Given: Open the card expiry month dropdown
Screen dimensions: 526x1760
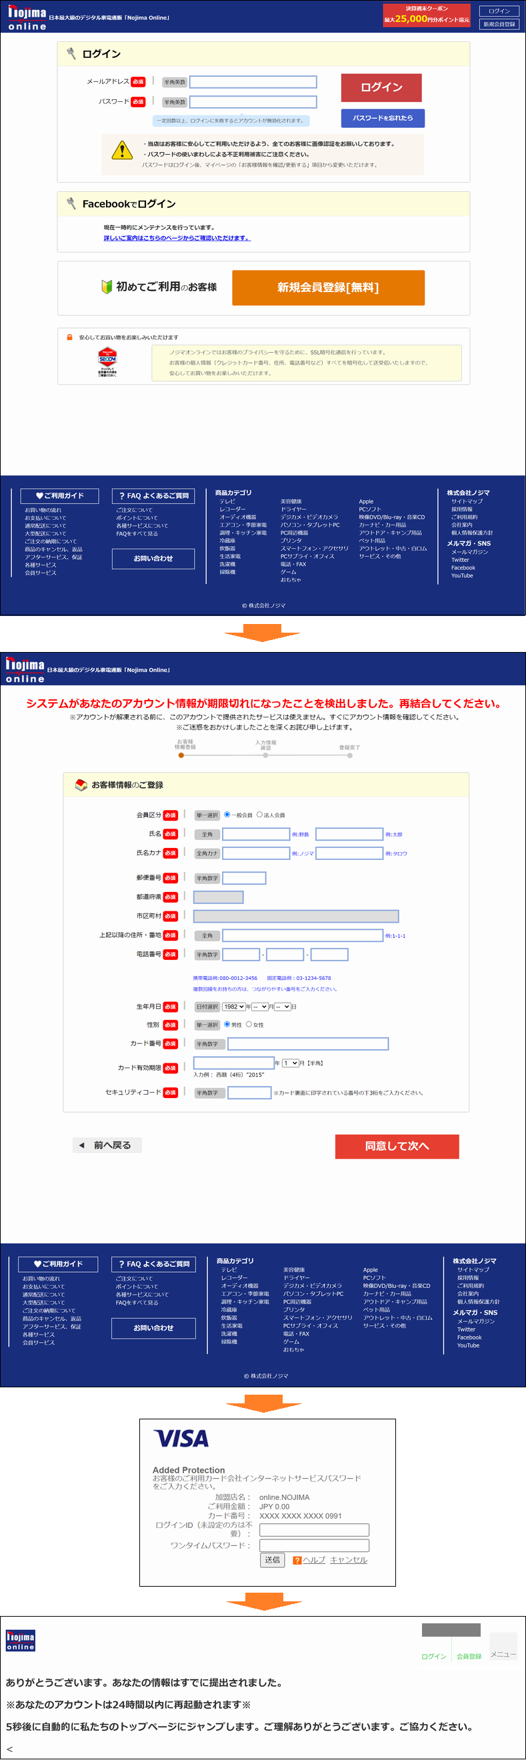Looking at the screenshot, I should point(290,1063).
